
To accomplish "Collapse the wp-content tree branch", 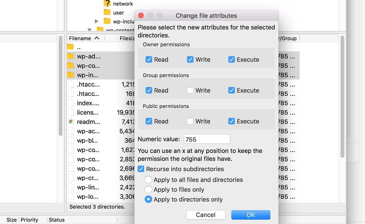I will coord(90,30).
